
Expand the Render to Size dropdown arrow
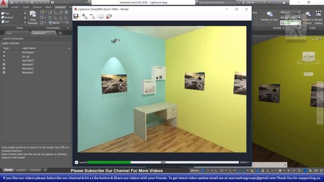(x=269, y=22)
